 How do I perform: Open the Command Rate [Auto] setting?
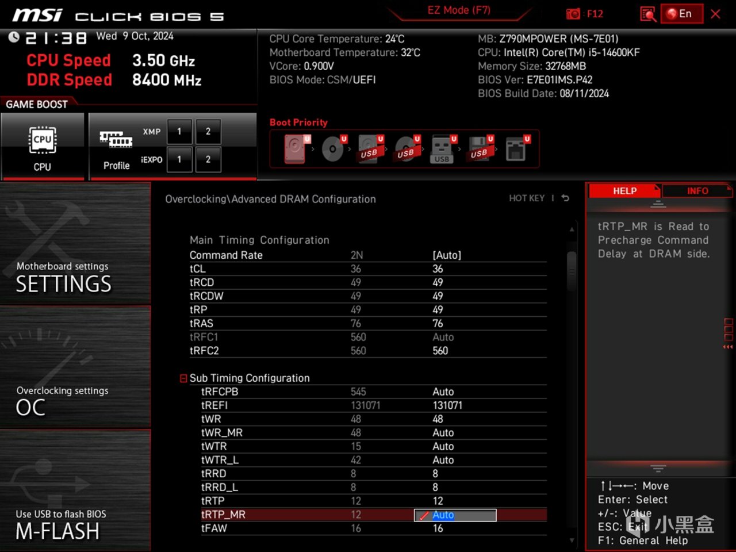(x=447, y=255)
